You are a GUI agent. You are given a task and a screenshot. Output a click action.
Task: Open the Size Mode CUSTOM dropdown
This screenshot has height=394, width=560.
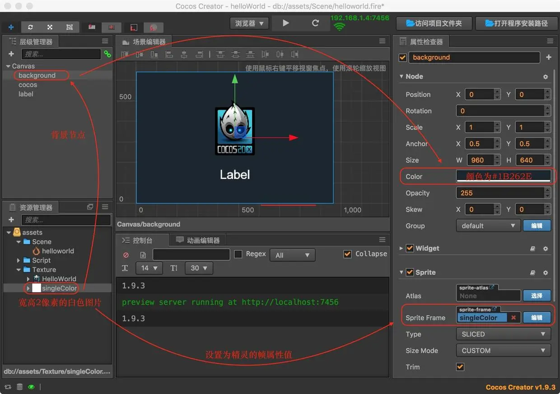504,350
